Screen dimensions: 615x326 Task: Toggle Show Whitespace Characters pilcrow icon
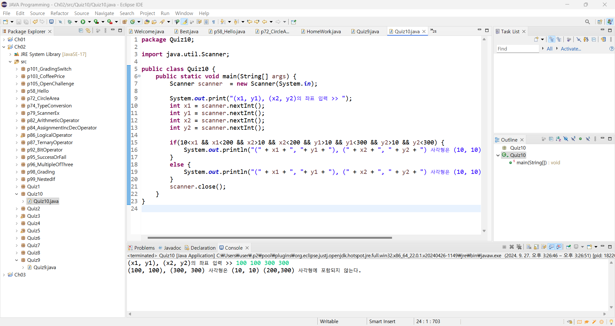coord(214,22)
